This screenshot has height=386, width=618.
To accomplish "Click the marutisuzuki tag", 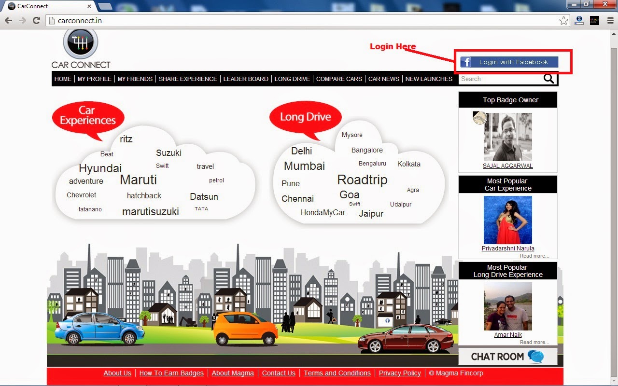I will click(x=151, y=211).
